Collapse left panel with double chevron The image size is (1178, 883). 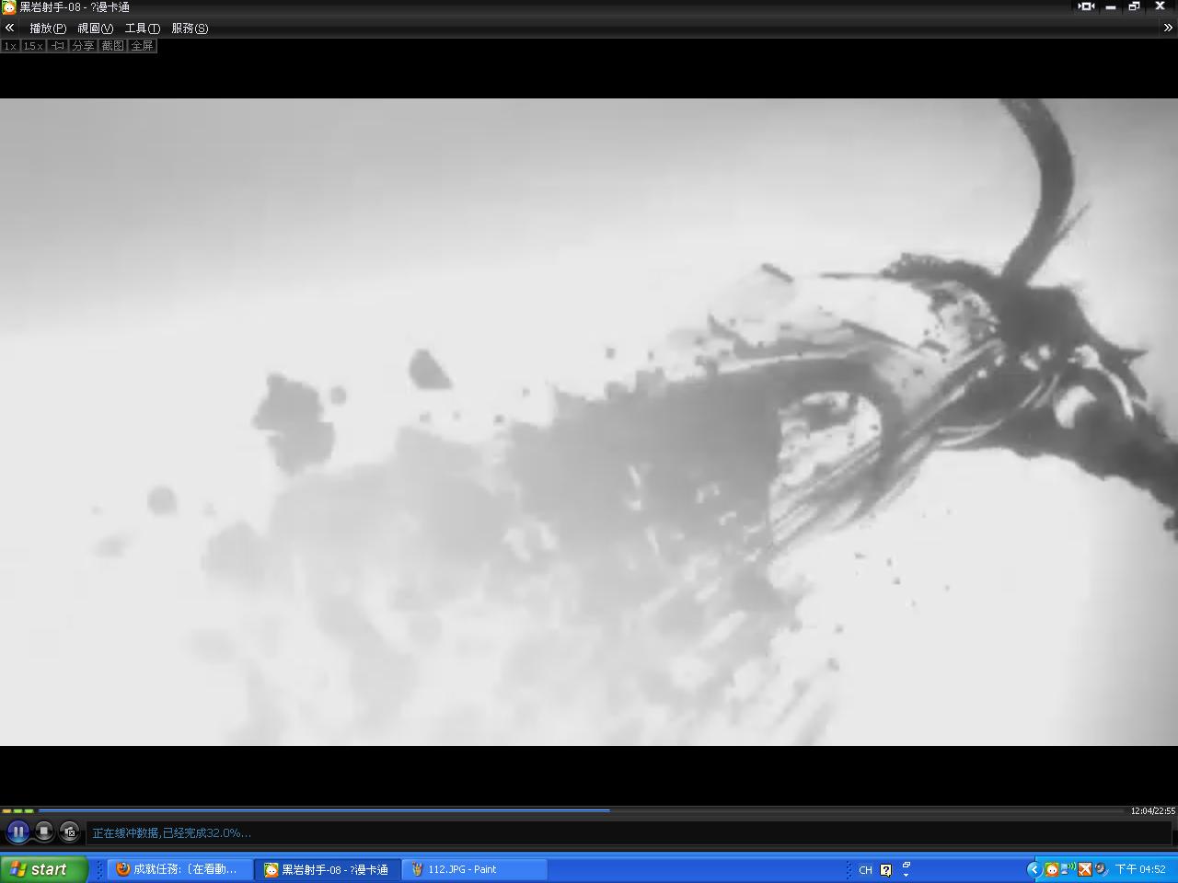coord(9,28)
